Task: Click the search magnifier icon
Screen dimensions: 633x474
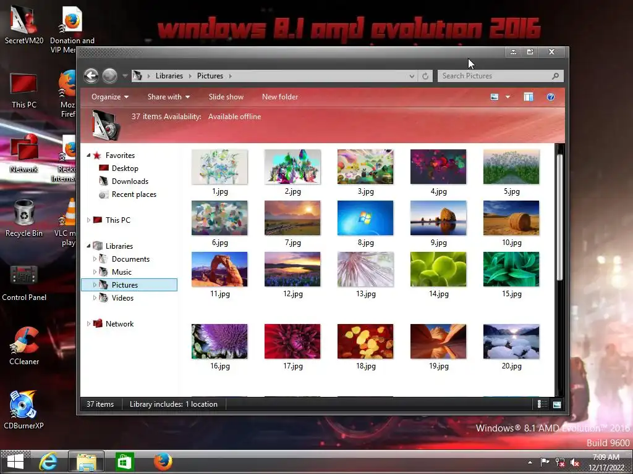Action: coord(556,76)
